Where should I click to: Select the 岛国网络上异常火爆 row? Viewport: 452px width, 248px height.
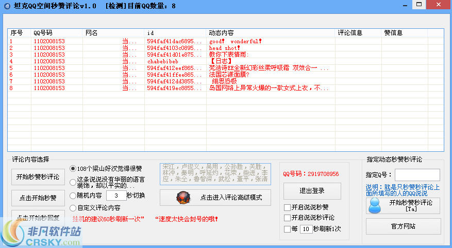pos(226,88)
